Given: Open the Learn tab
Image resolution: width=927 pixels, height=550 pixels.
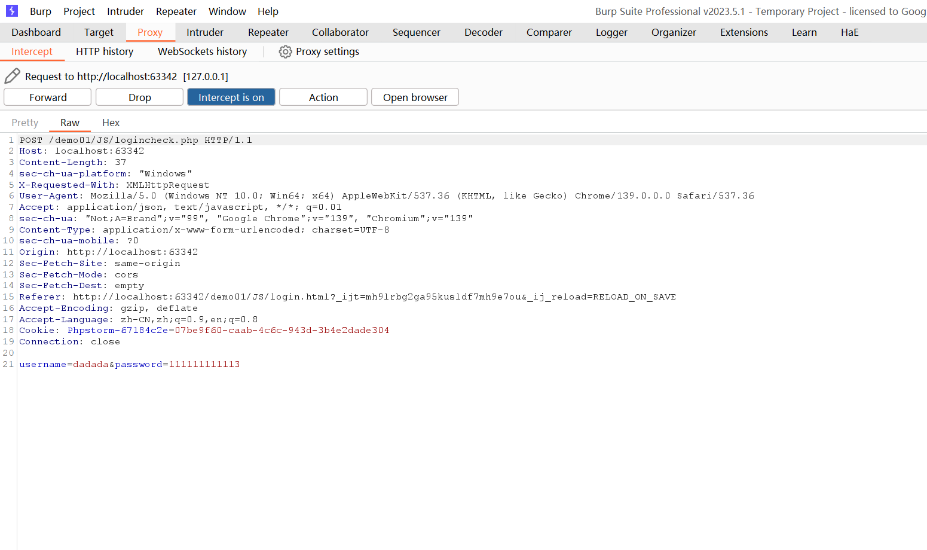Looking at the screenshot, I should coord(804,32).
